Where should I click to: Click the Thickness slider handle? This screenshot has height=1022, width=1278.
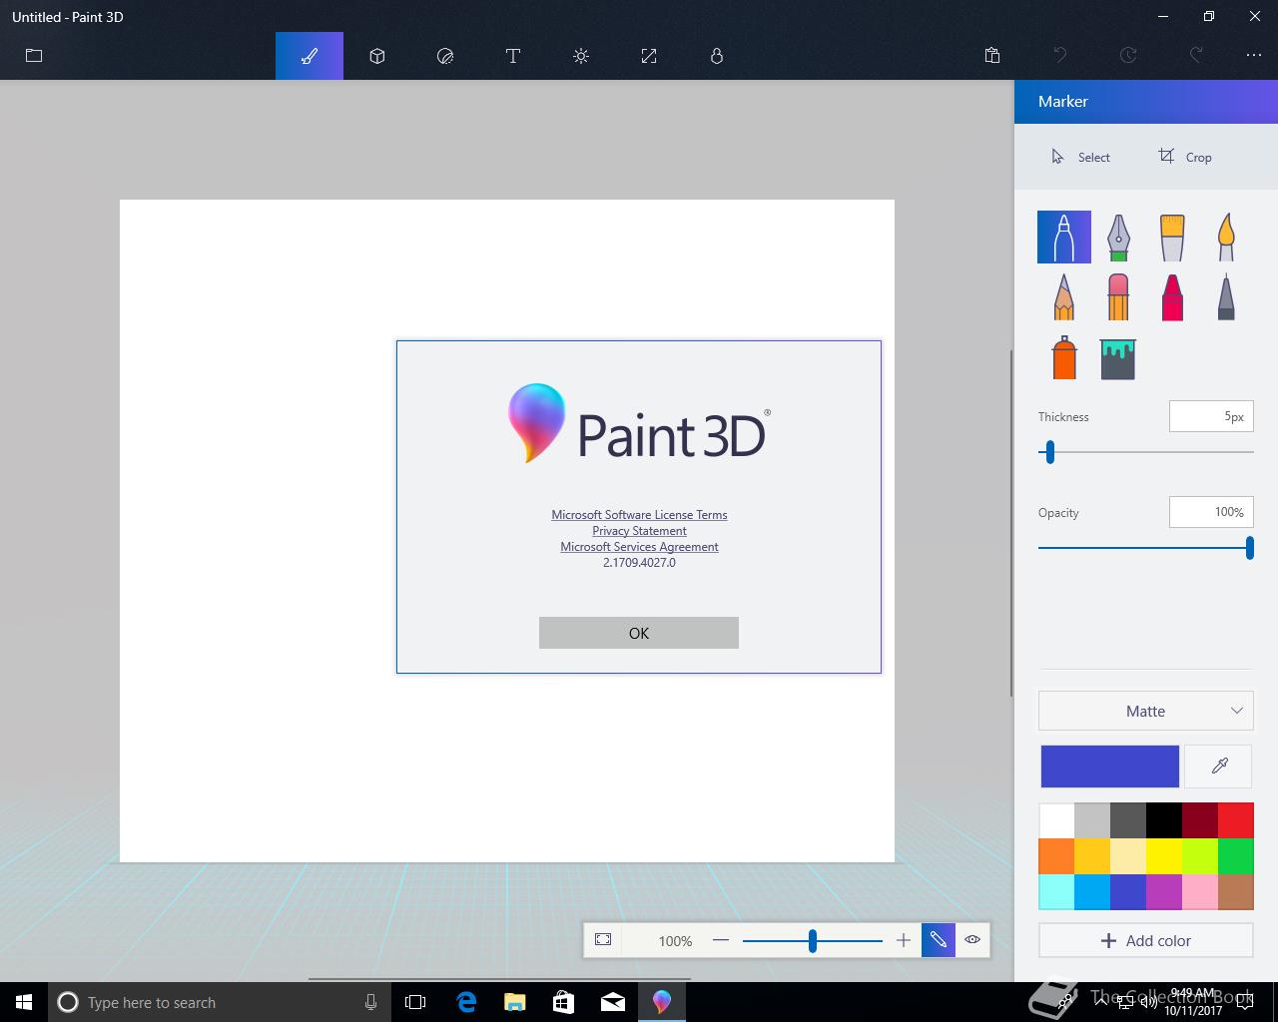(1049, 452)
